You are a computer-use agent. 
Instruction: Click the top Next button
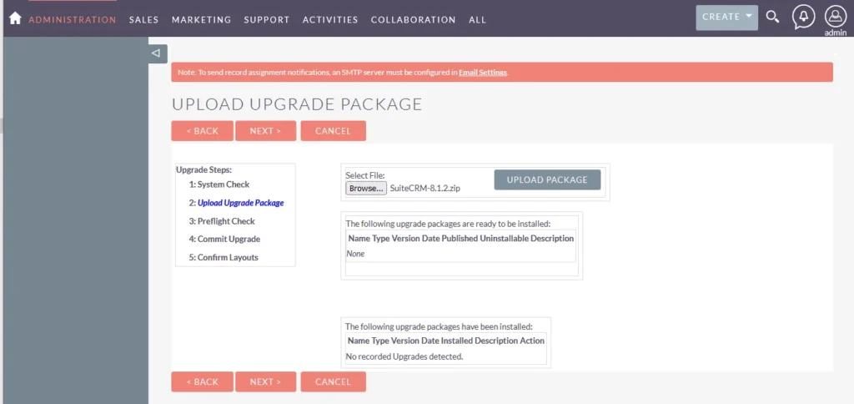point(265,131)
